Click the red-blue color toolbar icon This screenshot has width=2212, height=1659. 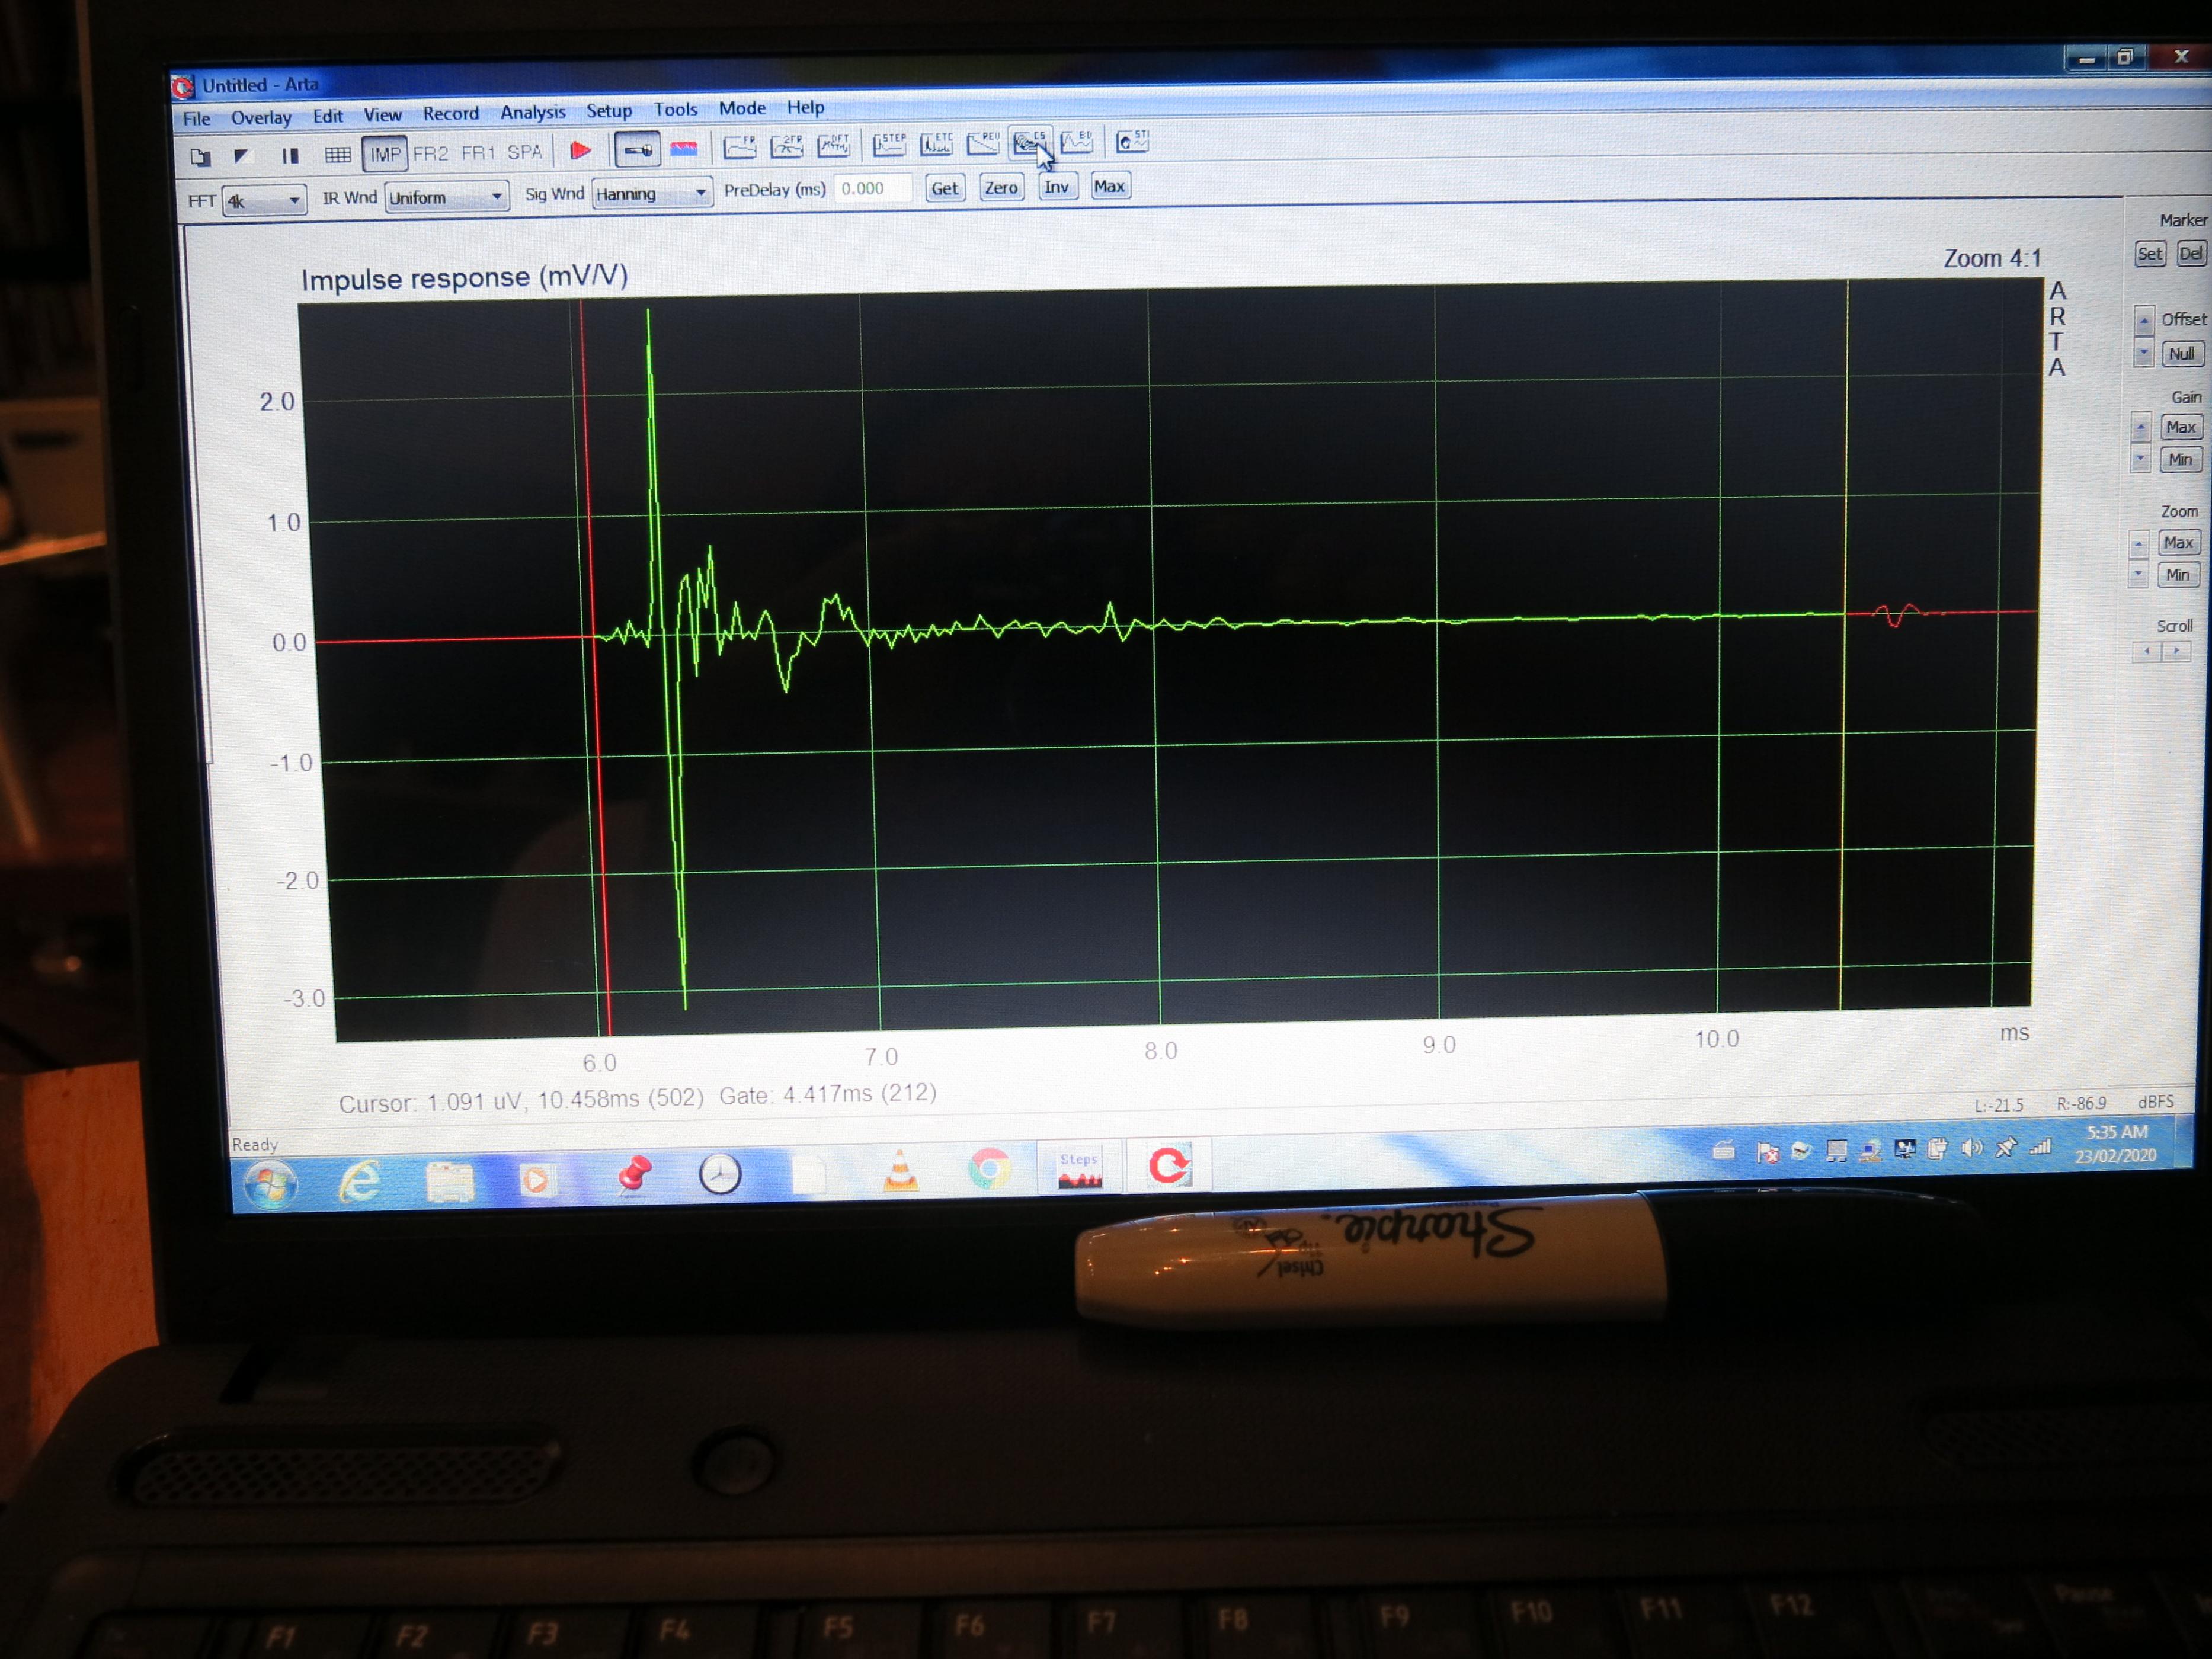pyautogui.click(x=684, y=148)
